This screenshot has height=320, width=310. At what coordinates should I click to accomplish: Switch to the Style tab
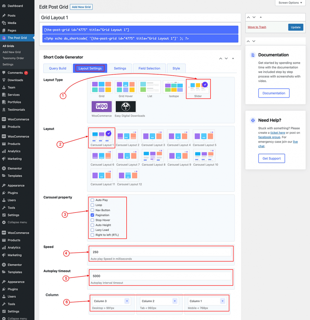[x=176, y=68]
